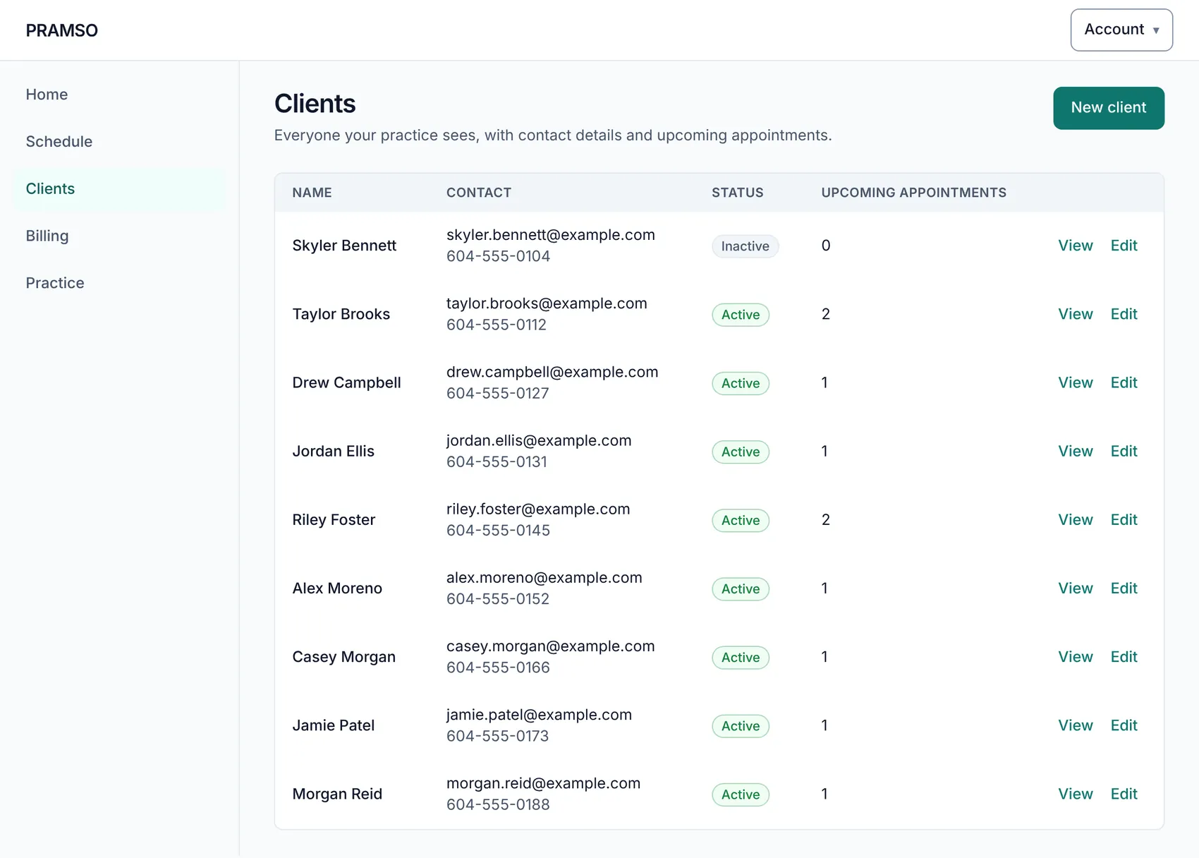This screenshot has height=858, width=1199.
Task: Open the Account dropdown menu
Action: [x=1121, y=30]
